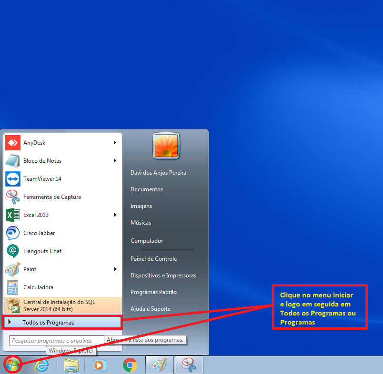Open Dispositivos e Impressoras
Viewport: 383px width, 374px height.
click(163, 276)
